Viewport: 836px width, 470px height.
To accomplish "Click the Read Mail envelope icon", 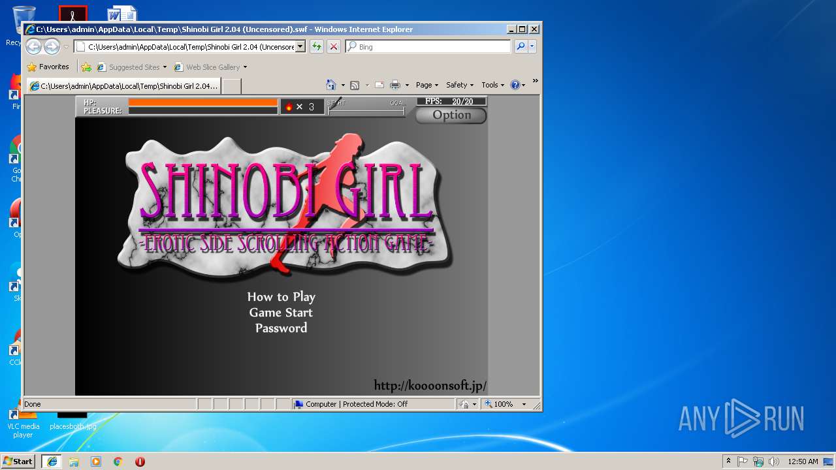I will 379,85.
